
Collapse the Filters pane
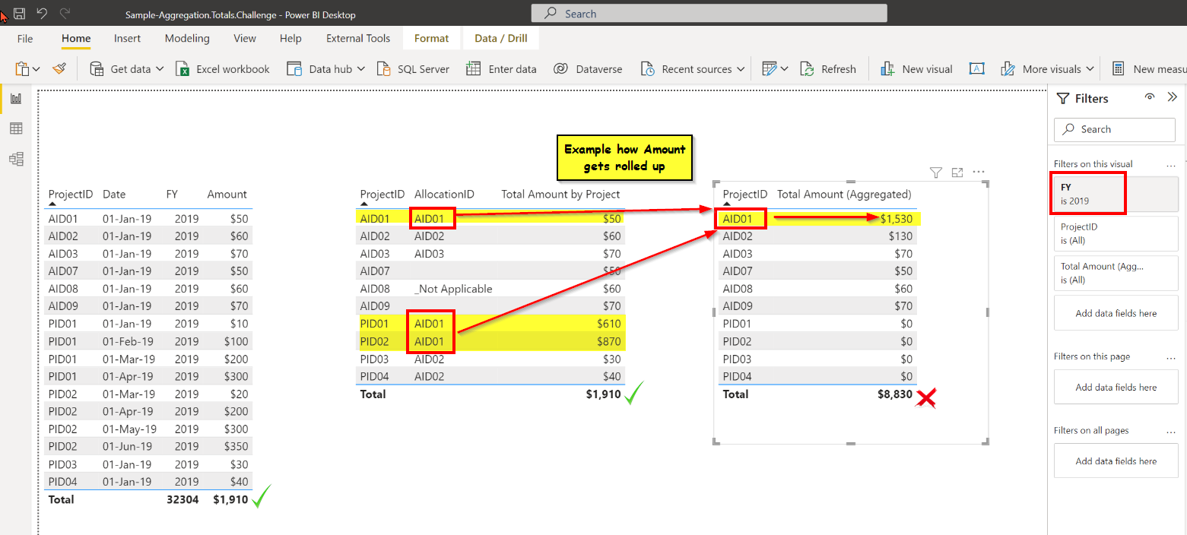[1173, 97]
